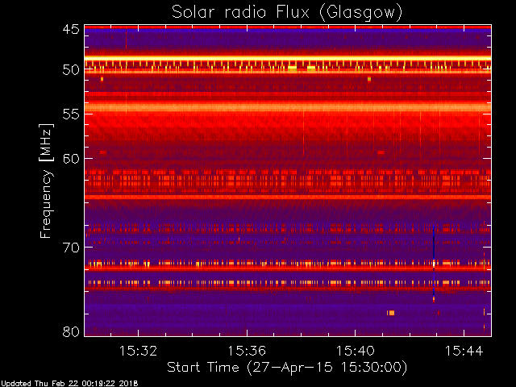
Task: Click the '70' frequency tick label
Action: pos(71,248)
